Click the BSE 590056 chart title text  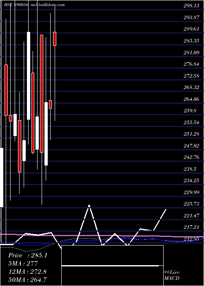pyautogui.click(x=16, y=5)
